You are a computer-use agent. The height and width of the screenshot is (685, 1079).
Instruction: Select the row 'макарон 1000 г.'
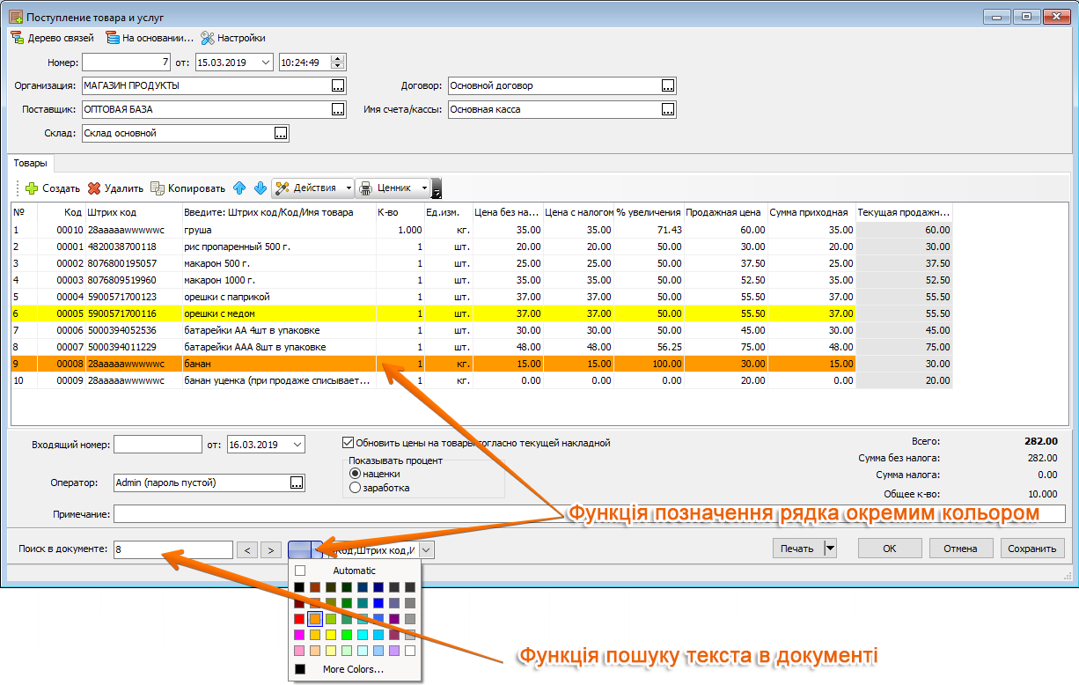click(x=481, y=280)
